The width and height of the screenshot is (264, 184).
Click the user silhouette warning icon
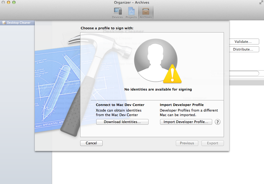tap(158, 61)
